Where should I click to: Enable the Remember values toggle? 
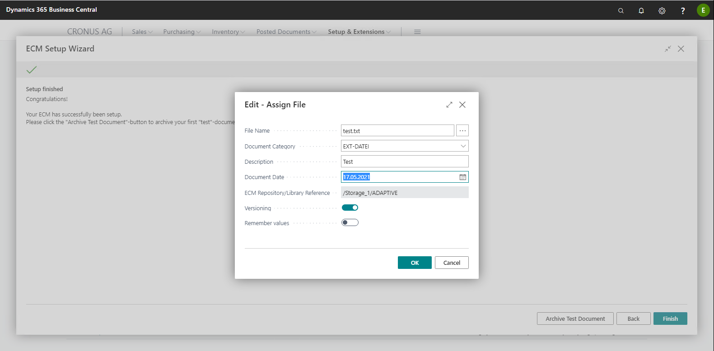click(350, 222)
